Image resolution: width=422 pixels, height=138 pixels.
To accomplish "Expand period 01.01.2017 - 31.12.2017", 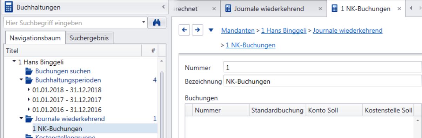I will point(29,100).
